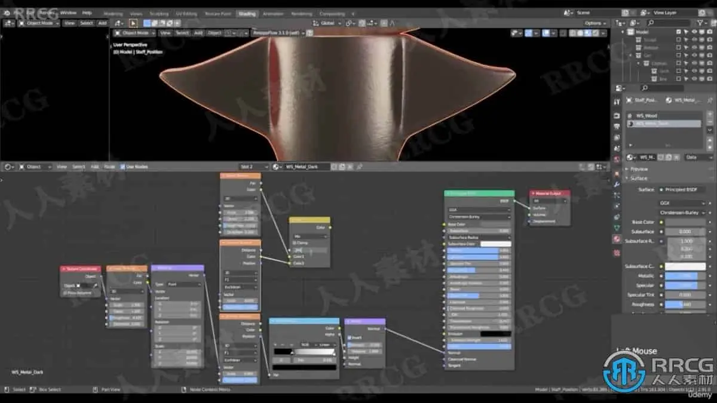Open the Window menu in top bar
This screenshot has width=717, height=403.
(x=69, y=13)
